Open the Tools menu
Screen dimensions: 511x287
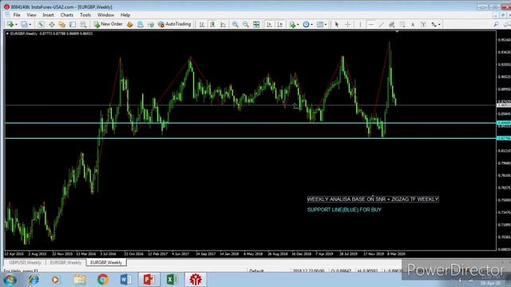click(x=85, y=15)
